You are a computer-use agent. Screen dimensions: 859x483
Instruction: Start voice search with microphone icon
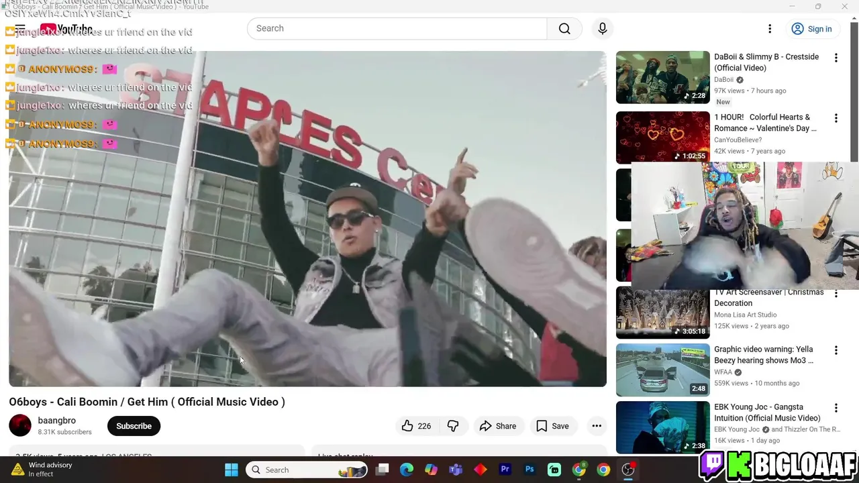[x=603, y=28]
